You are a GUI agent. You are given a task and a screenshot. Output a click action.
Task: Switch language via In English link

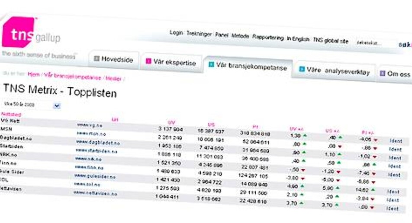(x=298, y=38)
